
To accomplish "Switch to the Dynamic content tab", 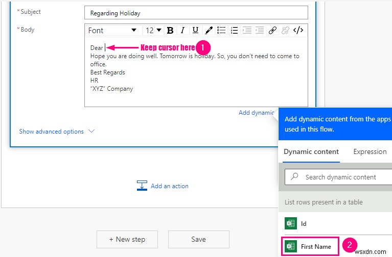I will pos(311,152).
